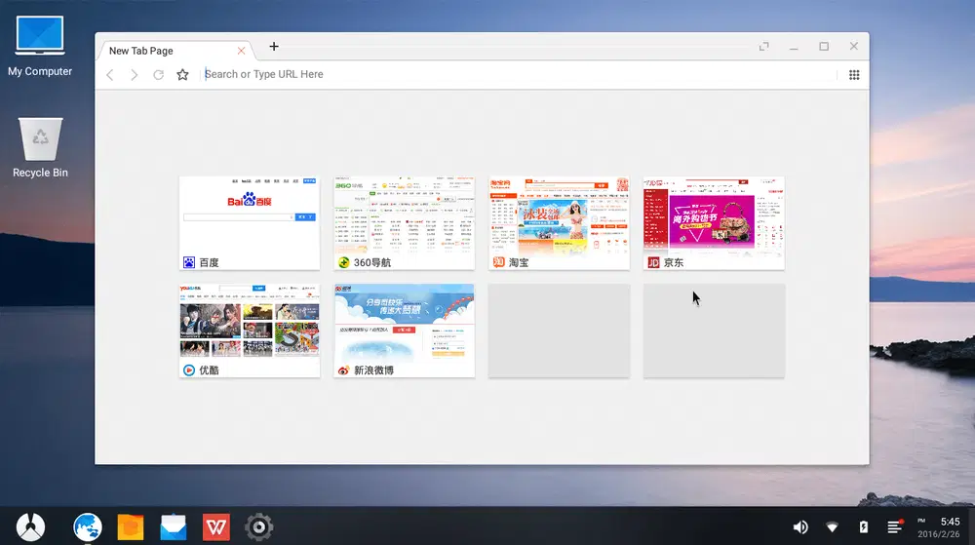The height and width of the screenshot is (545, 975).
Task: Click the browser forward arrow
Action: coord(134,74)
